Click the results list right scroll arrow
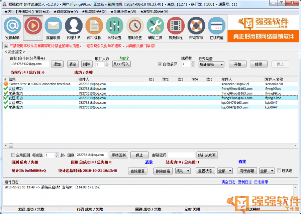The height and width of the screenshot is (214, 301). click(x=295, y=146)
